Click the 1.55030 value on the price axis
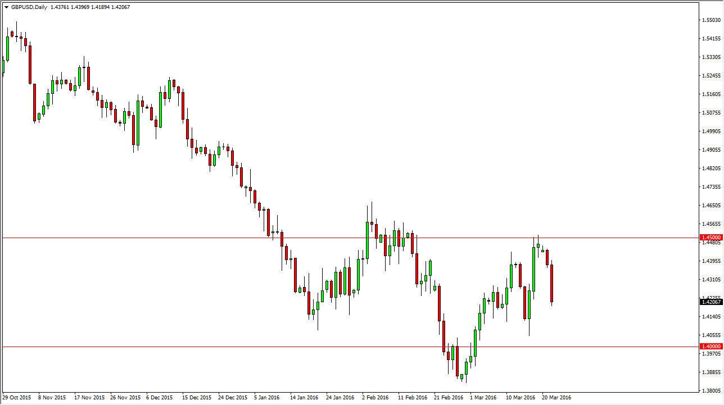724x405 pixels. point(711,20)
